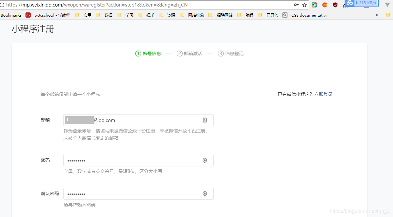Click the site information icon in address bar

click(x=2, y=5)
